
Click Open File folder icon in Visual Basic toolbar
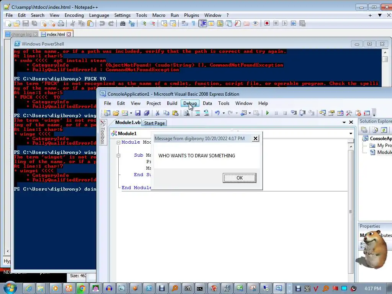tap(116, 113)
